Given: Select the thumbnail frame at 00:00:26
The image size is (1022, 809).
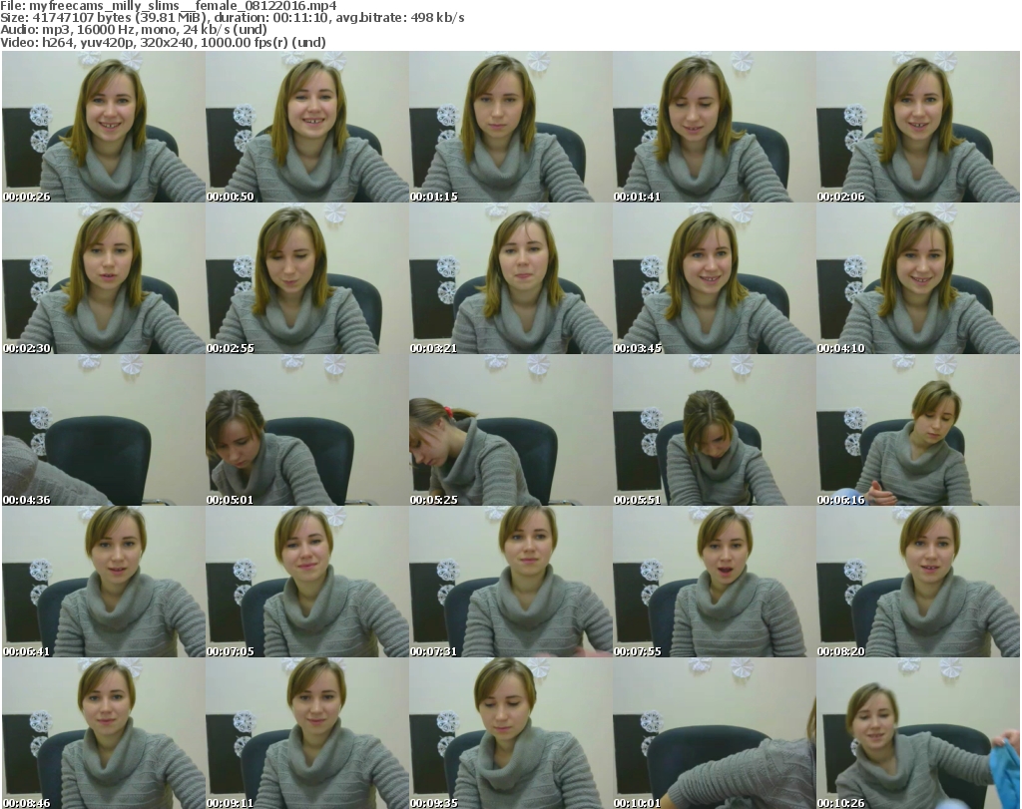Looking at the screenshot, I should pyautogui.click(x=104, y=127).
